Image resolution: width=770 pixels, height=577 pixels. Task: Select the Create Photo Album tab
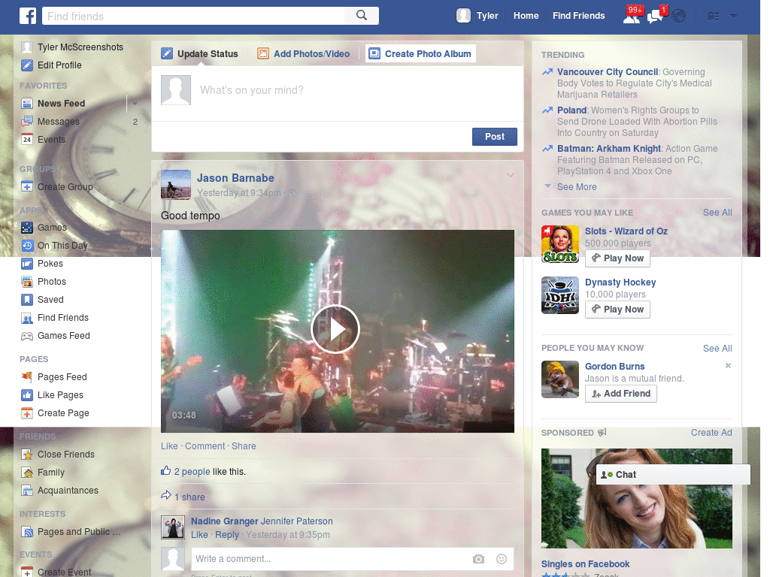[x=421, y=54]
